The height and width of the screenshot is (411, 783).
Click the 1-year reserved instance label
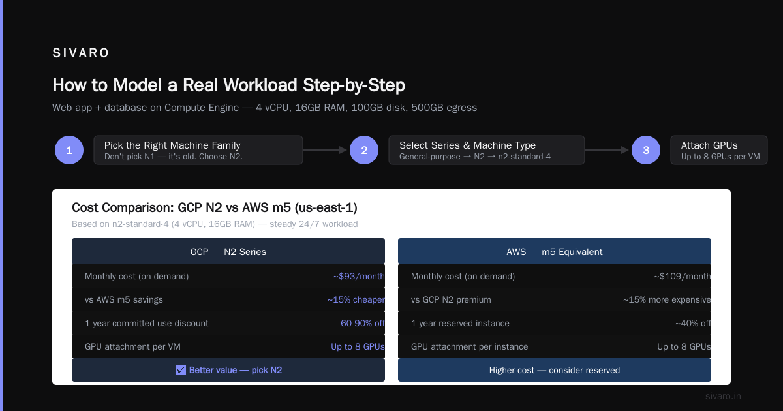[x=460, y=323]
